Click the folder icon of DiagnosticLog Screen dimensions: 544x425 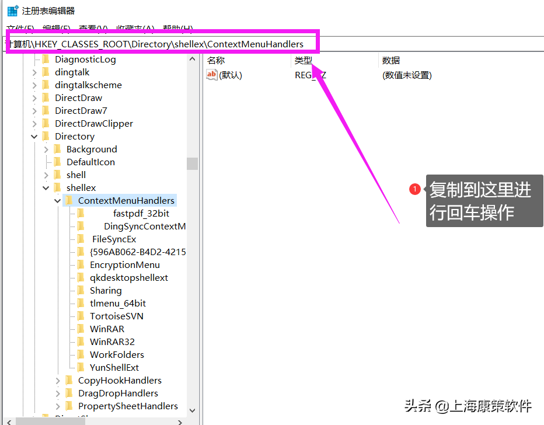click(x=46, y=60)
